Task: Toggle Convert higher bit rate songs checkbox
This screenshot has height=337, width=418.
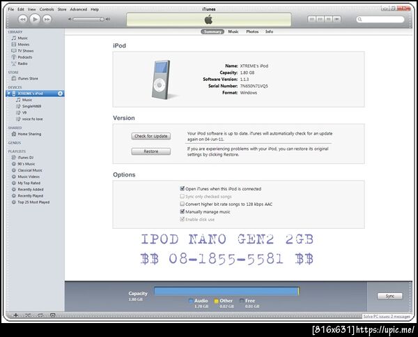Action: click(x=183, y=204)
